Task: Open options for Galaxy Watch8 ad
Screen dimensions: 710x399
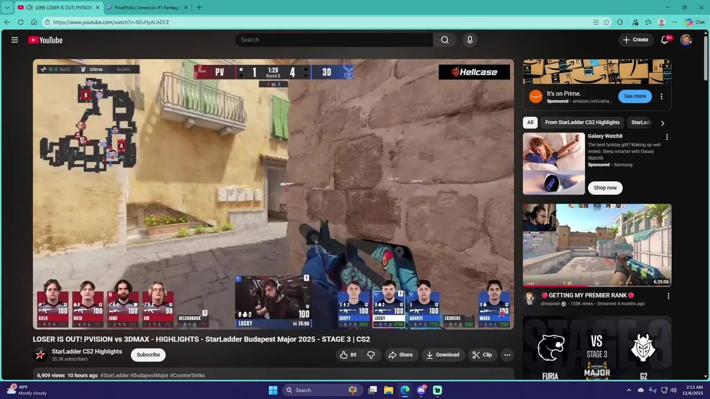Action: [667, 137]
